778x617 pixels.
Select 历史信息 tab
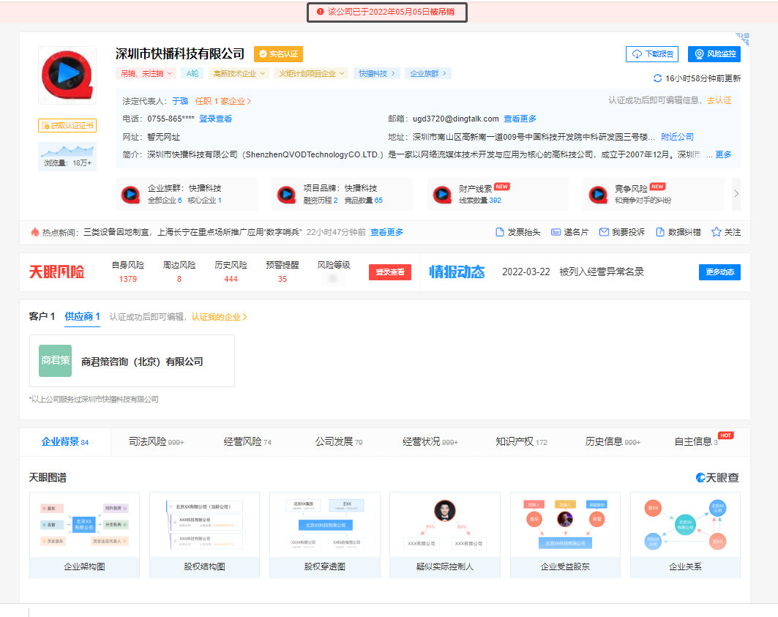(x=613, y=442)
